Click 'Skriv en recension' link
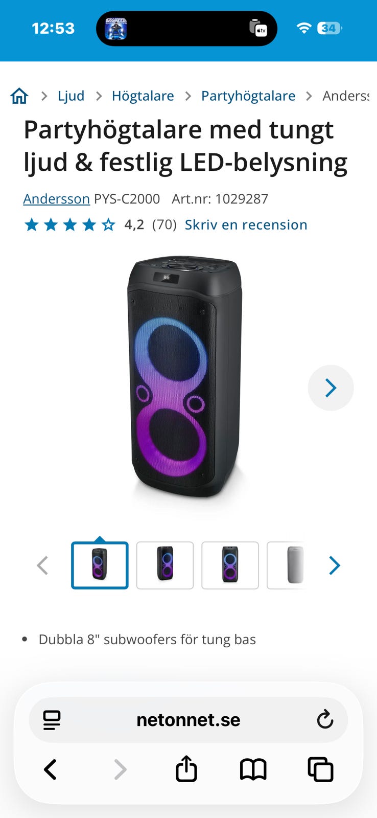The height and width of the screenshot is (818, 377). click(246, 224)
